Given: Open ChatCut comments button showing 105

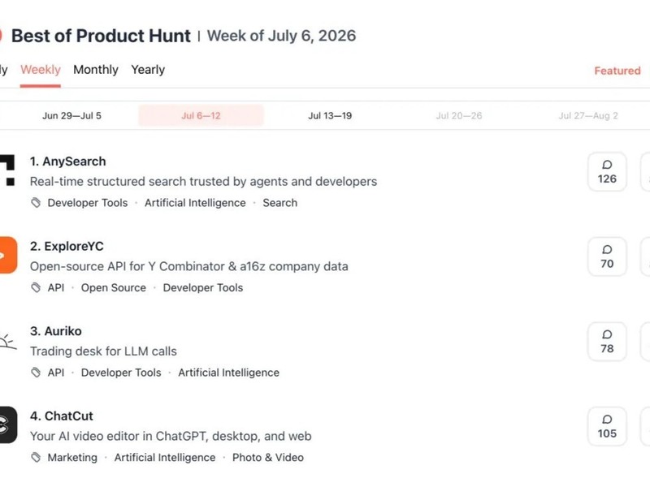Looking at the screenshot, I should (607, 426).
